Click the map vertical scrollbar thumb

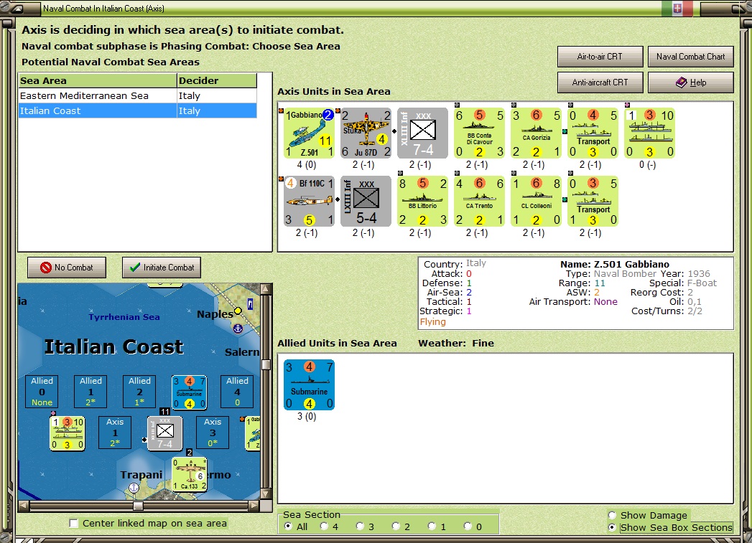click(266, 365)
